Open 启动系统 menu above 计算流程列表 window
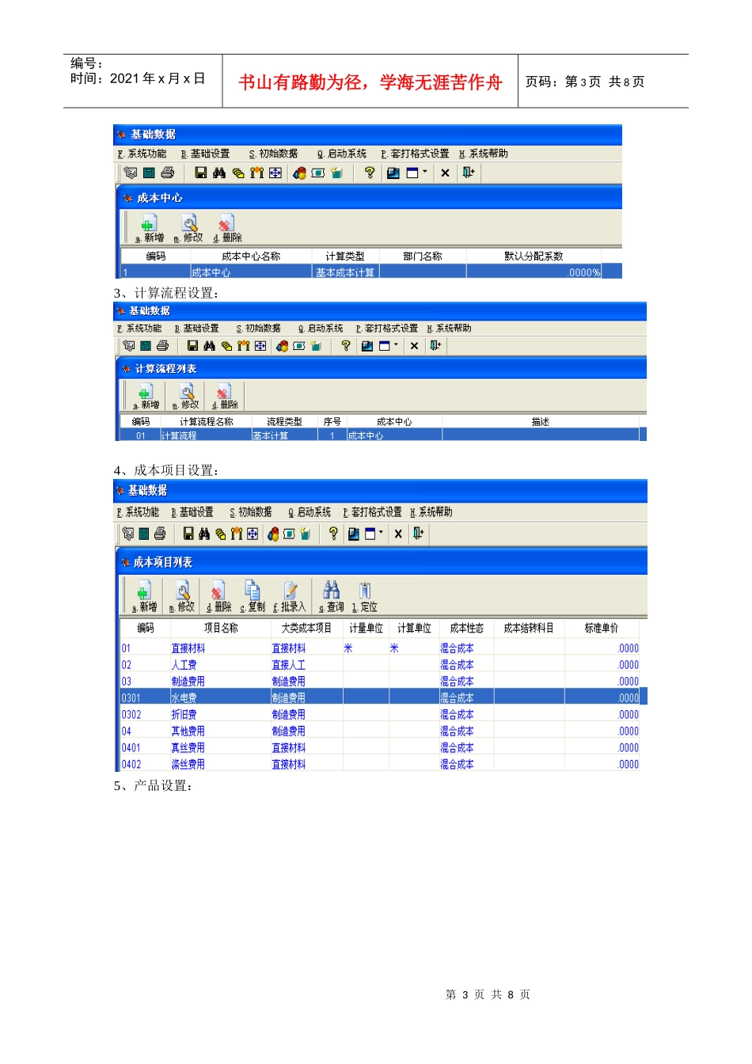752x1064 pixels. tap(321, 329)
